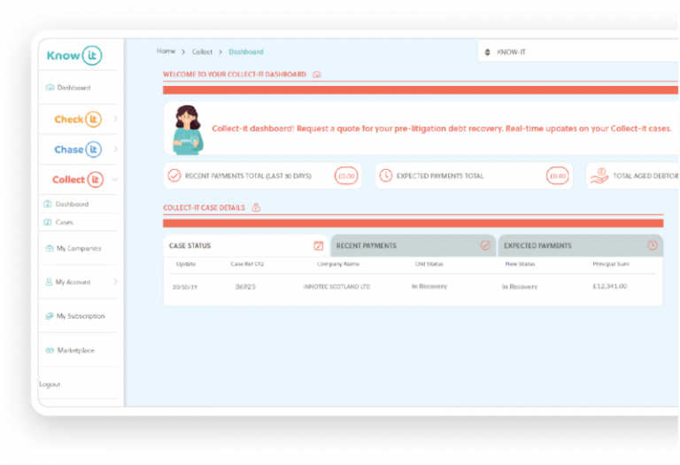Click Recent Payments Total £0.00 badge
The image size is (680, 465).
[346, 175]
